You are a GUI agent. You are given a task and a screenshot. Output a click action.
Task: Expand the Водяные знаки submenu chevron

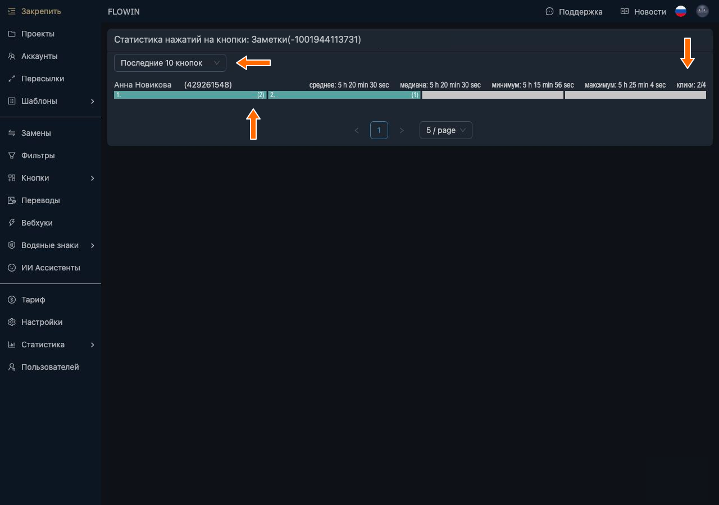(x=93, y=245)
